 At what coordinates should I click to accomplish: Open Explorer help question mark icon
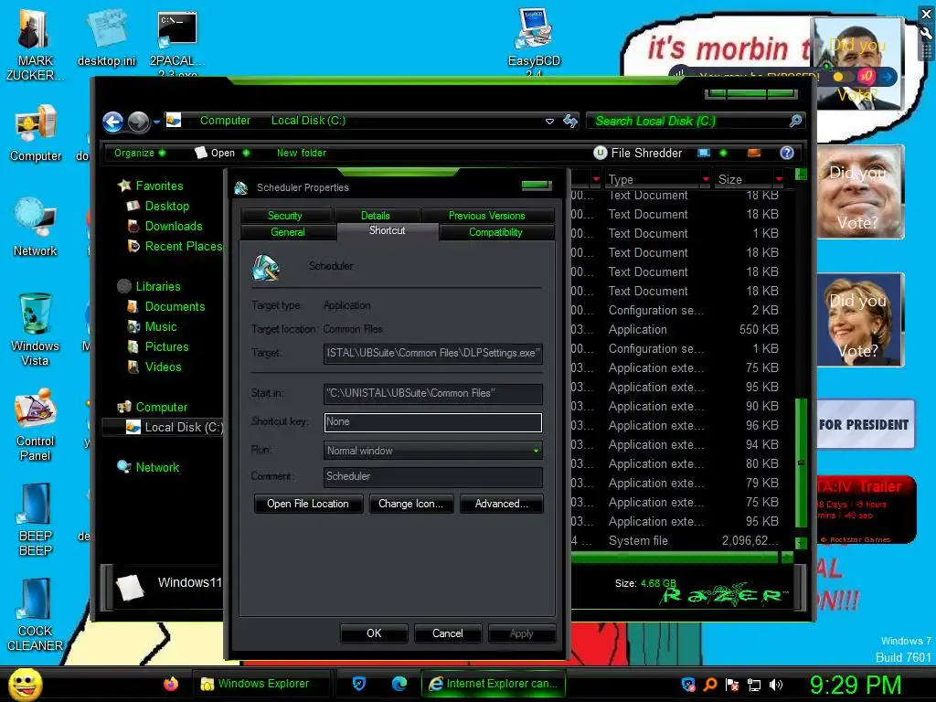point(787,153)
